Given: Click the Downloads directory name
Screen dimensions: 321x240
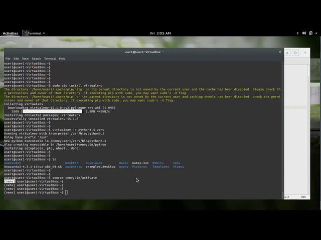Looking at the screenshot, I should pyautogui.click(x=94, y=163).
